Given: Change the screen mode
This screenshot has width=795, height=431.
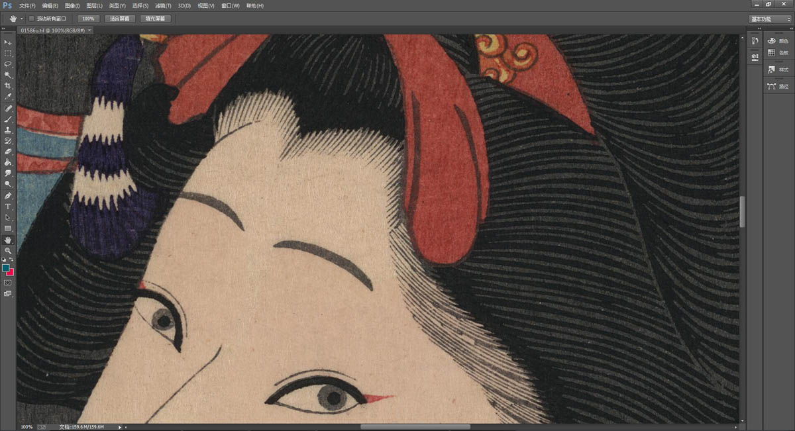Looking at the screenshot, I should (x=8, y=293).
